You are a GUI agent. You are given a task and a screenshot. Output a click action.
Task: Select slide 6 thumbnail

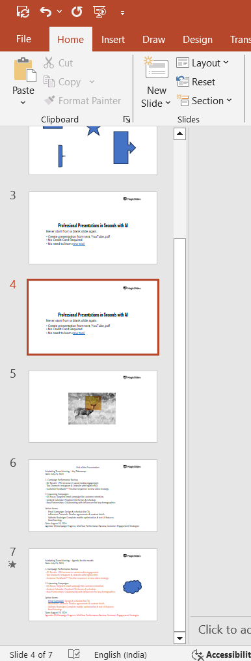click(x=92, y=496)
